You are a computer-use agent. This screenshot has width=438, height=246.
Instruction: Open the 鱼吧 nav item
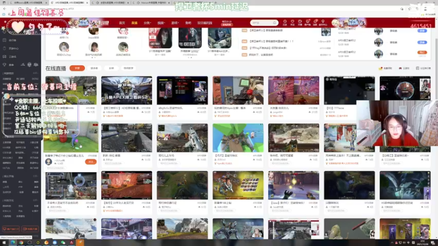pyautogui.click(x=188, y=23)
